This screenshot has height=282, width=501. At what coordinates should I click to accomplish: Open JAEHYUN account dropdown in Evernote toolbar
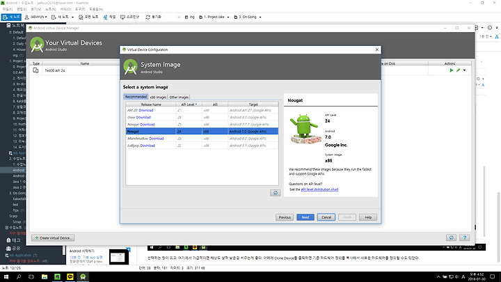point(35,17)
